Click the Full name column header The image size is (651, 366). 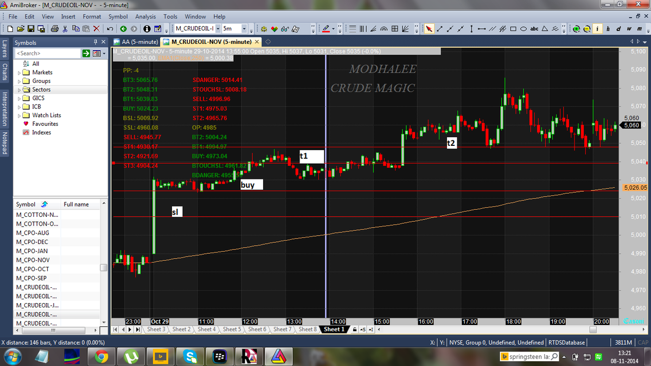tap(79, 204)
